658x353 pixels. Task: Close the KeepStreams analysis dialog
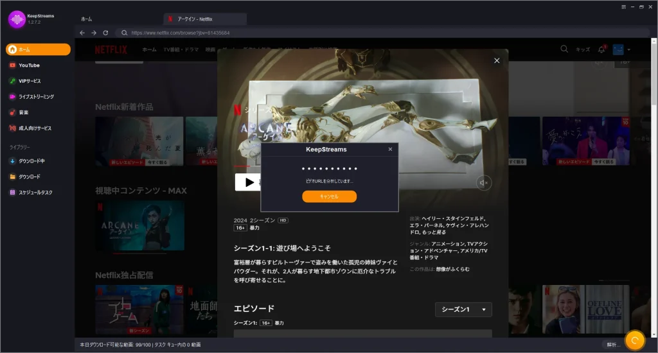coord(390,150)
